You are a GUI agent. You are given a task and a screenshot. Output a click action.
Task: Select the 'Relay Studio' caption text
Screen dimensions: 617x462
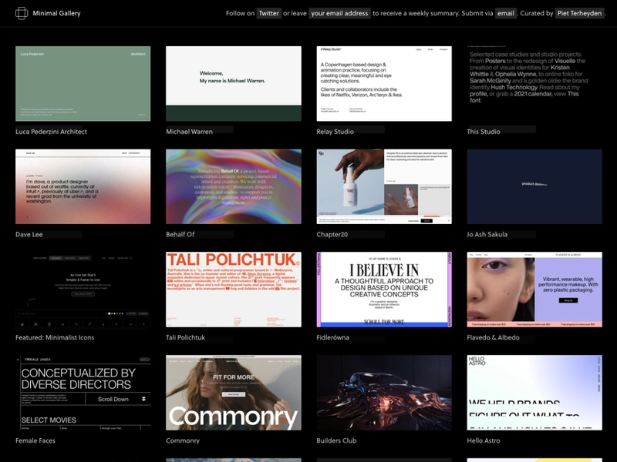[335, 132]
